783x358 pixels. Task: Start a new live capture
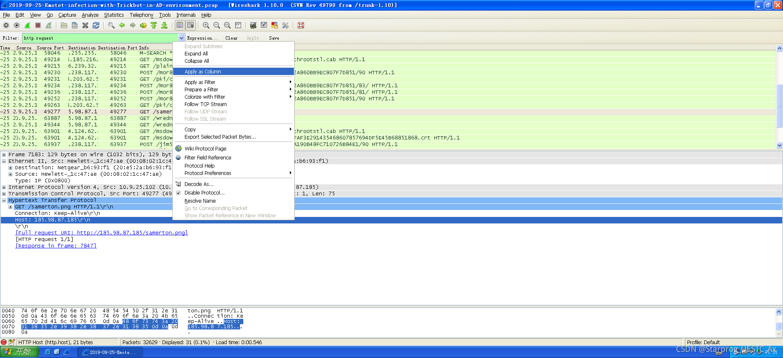point(27,25)
